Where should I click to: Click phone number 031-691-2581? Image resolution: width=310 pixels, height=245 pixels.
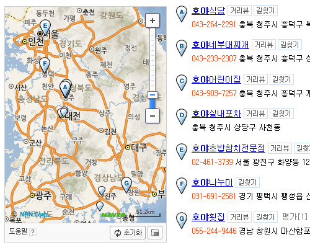214,196
